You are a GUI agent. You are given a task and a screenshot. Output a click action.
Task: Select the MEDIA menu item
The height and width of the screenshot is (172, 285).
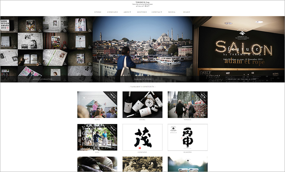(x=172, y=12)
